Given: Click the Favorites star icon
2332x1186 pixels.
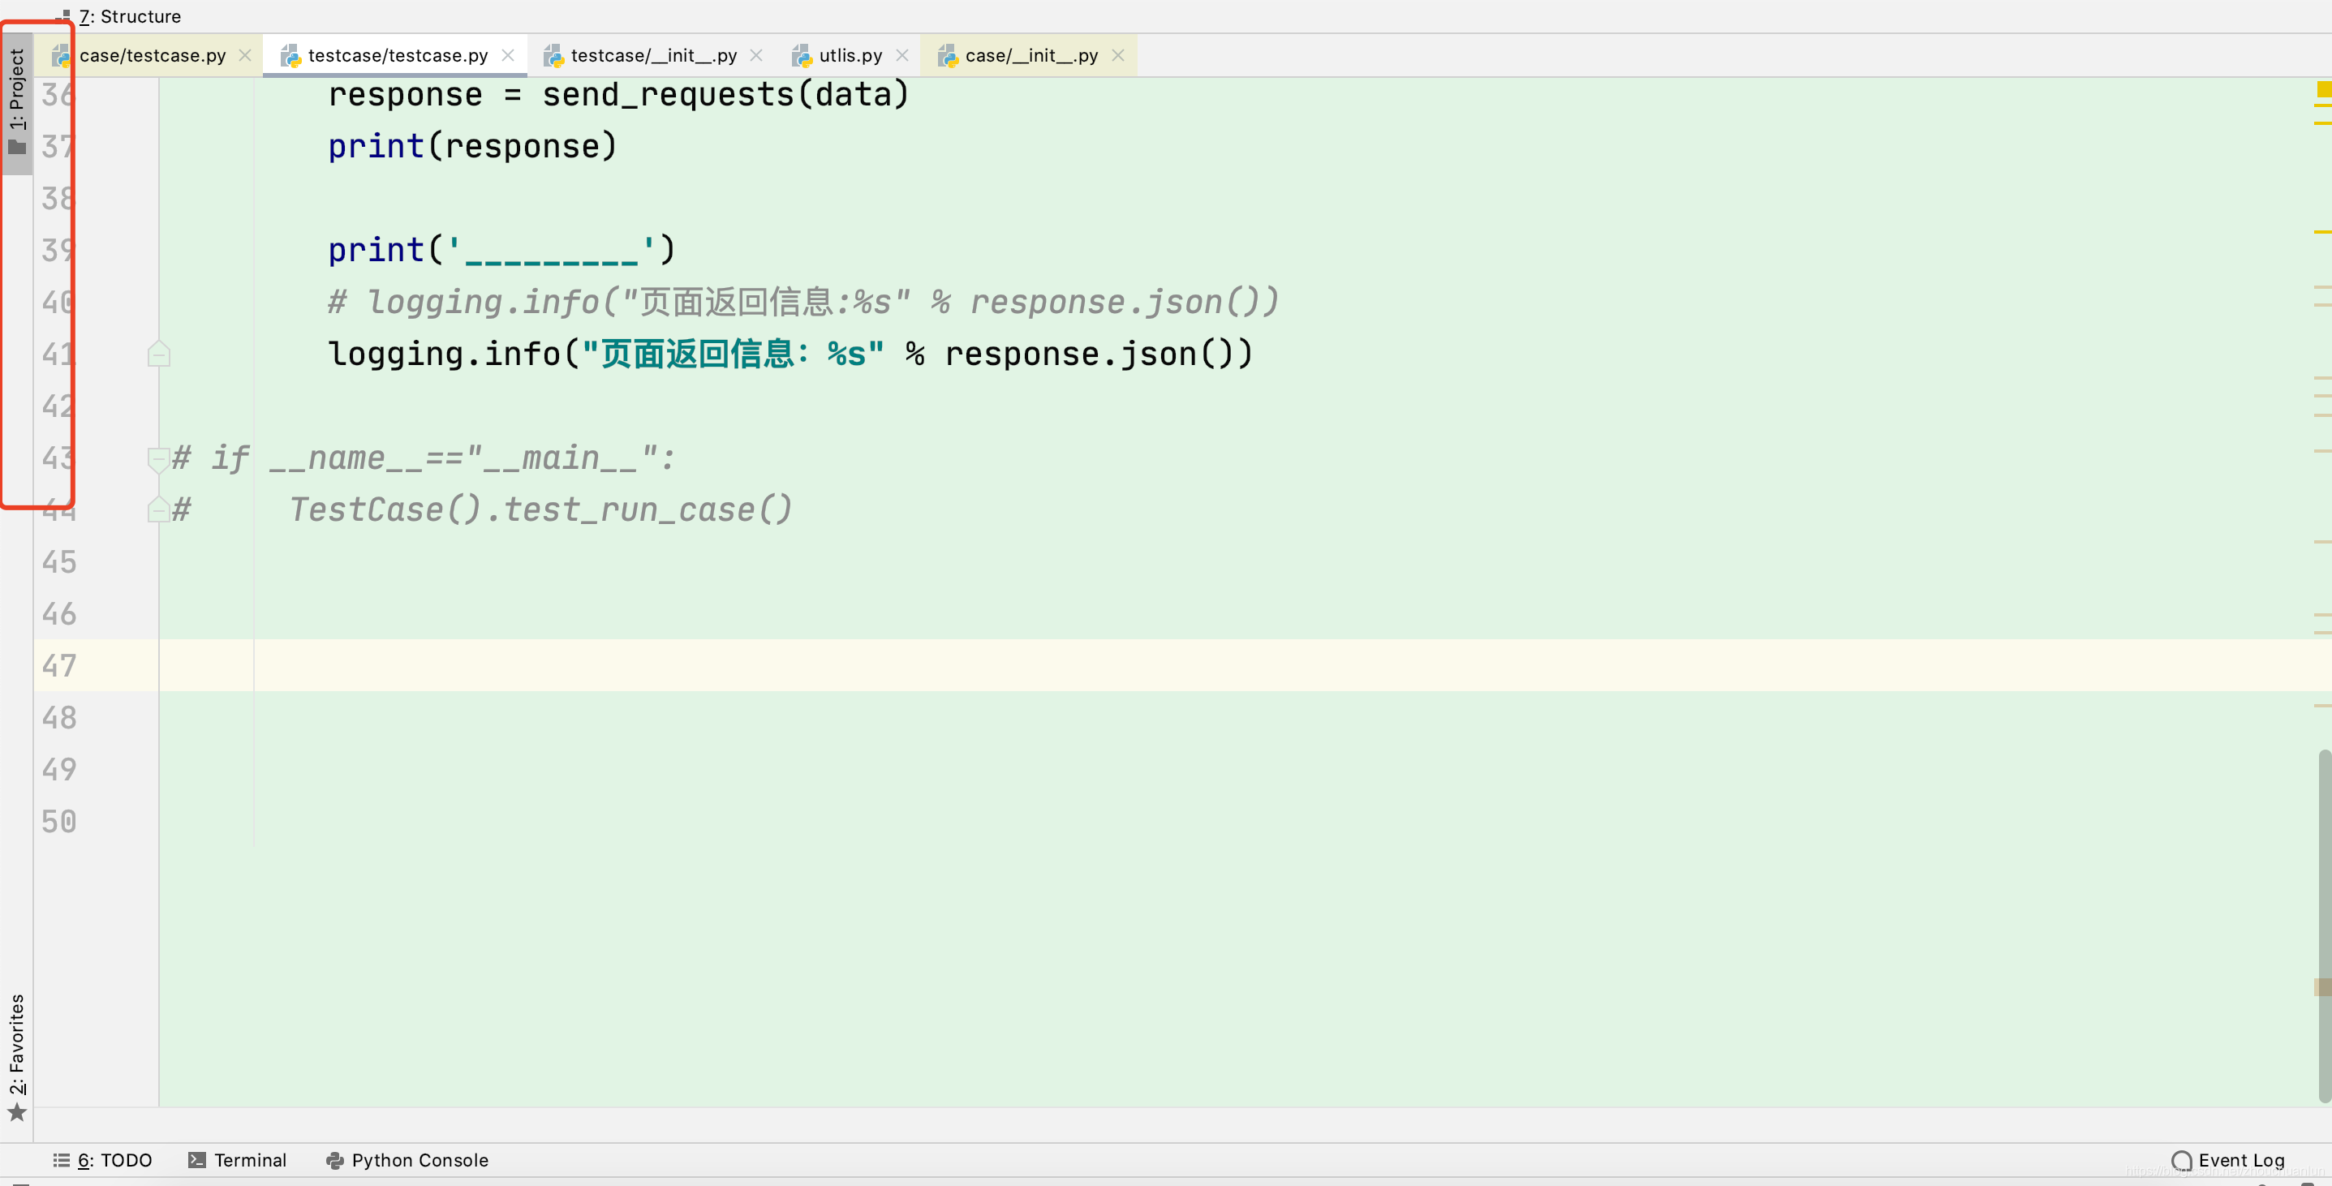Looking at the screenshot, I should (x=17, y=1113).
